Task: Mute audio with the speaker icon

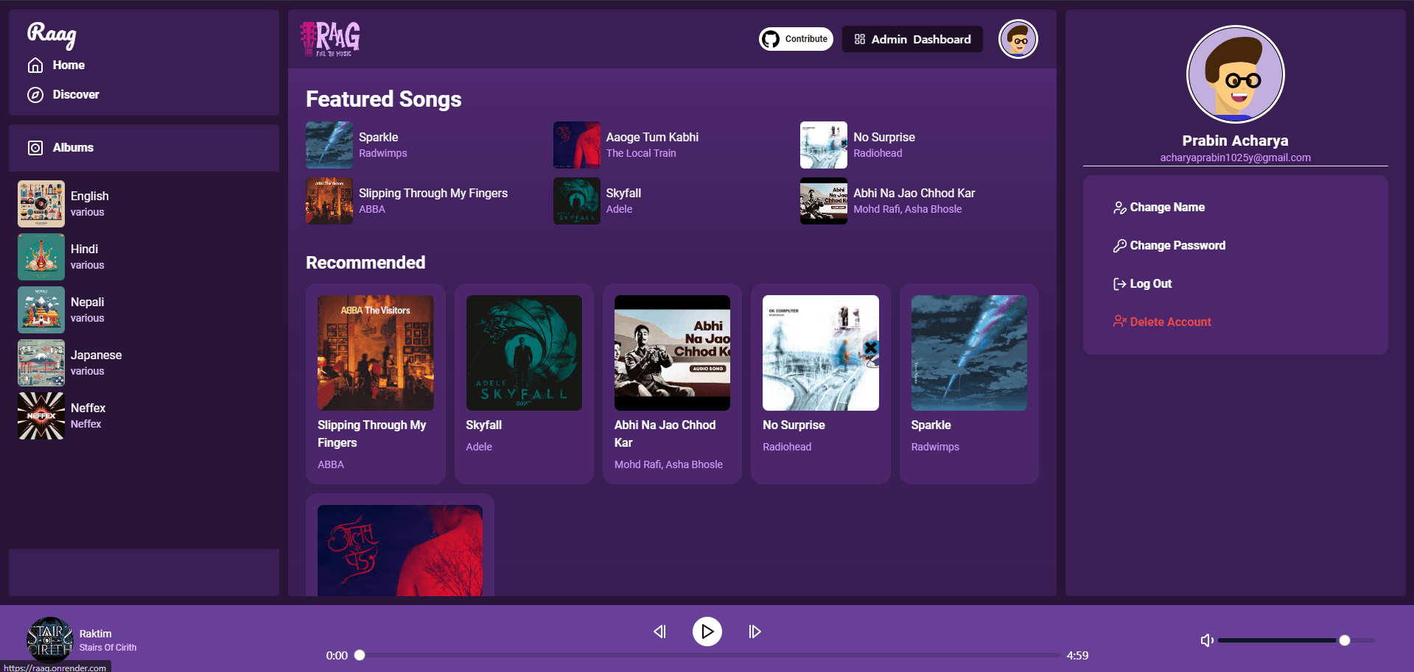Action: (x=1206, y=640)
